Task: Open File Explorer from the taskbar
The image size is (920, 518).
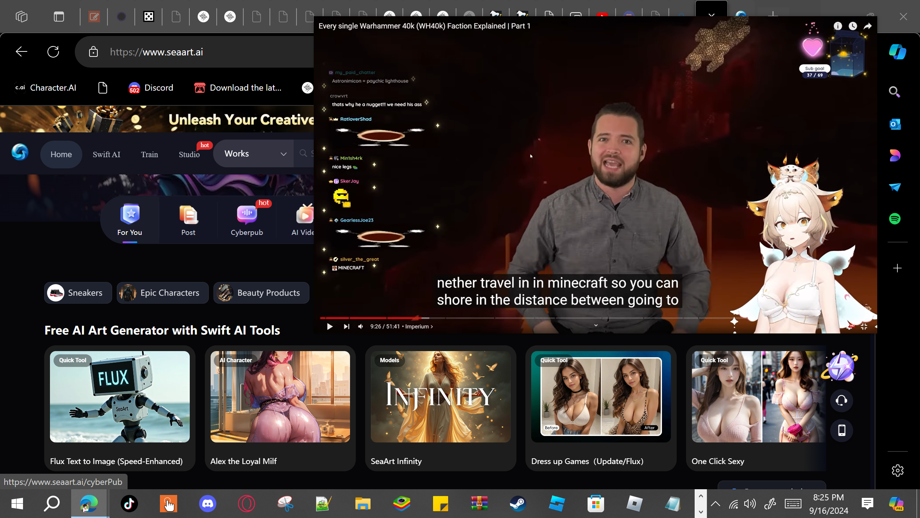Action: 363,504
